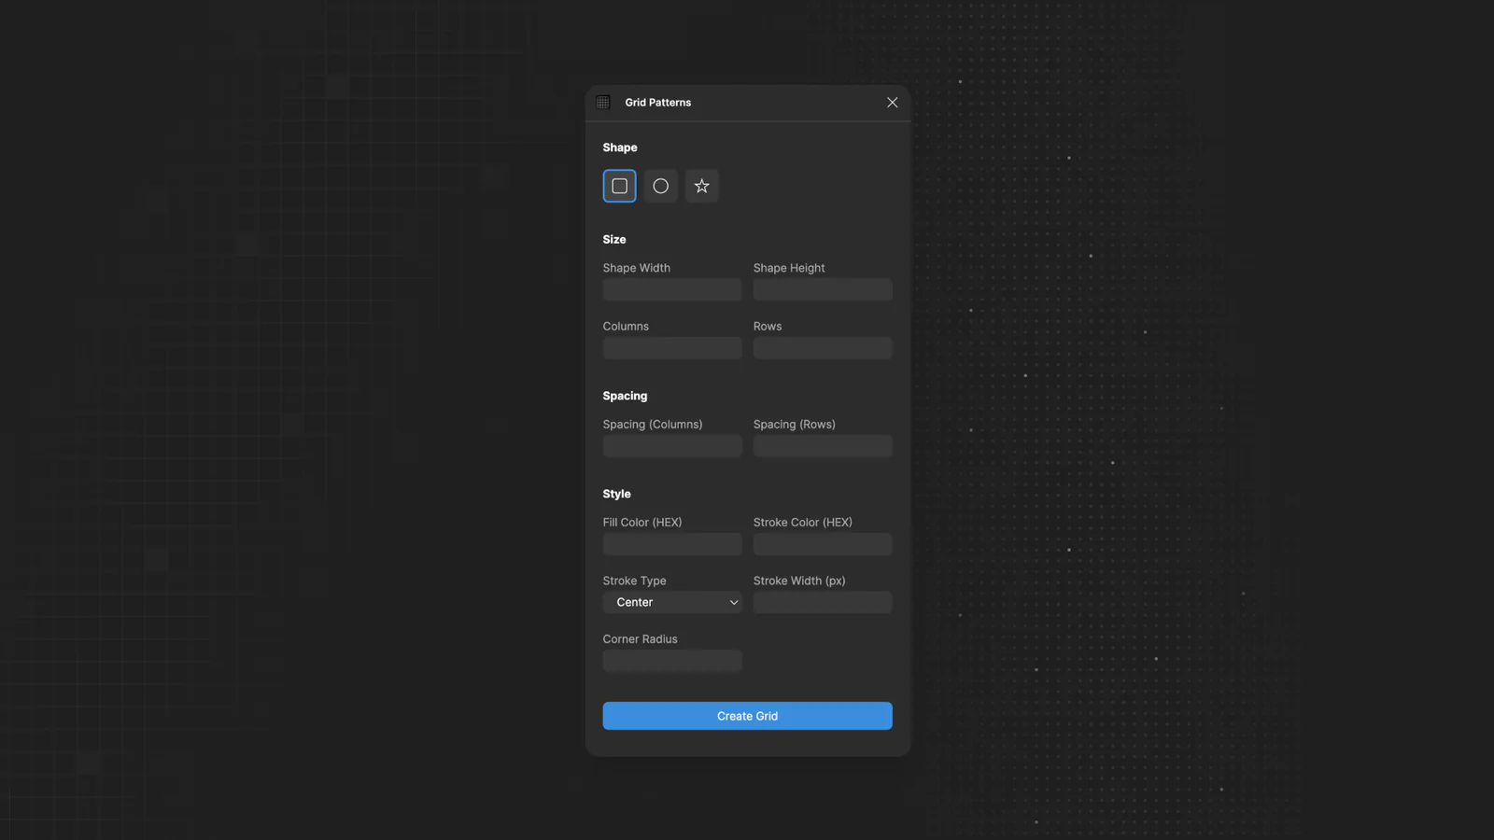Open the Stroke Type dropdown

pos(672,602)
